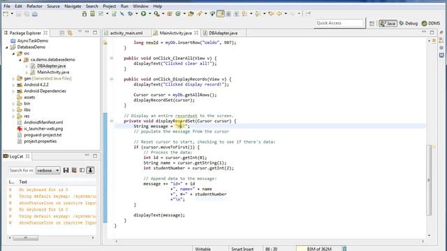Viewport: 447px width, 251px height.
Task: Click the Text column header in LogCat
Action: pyautogui.click(x=23, y=182)
